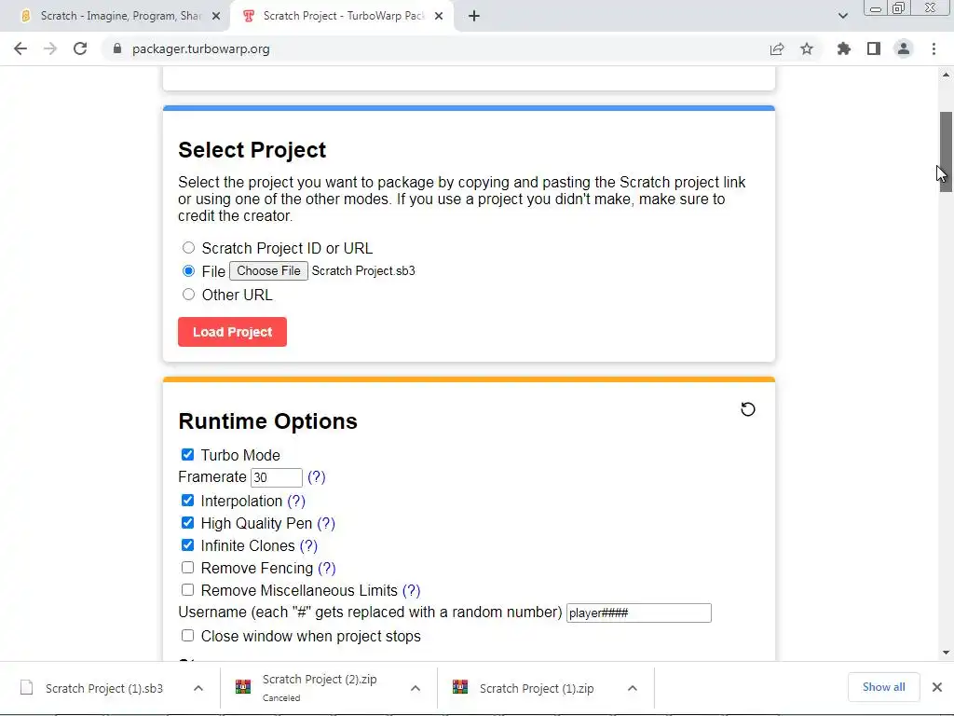This screenshot has width=954, height=716.
Task: Click the Scratch Project (1).zip archive icon
Action: [x=460, y=687]
